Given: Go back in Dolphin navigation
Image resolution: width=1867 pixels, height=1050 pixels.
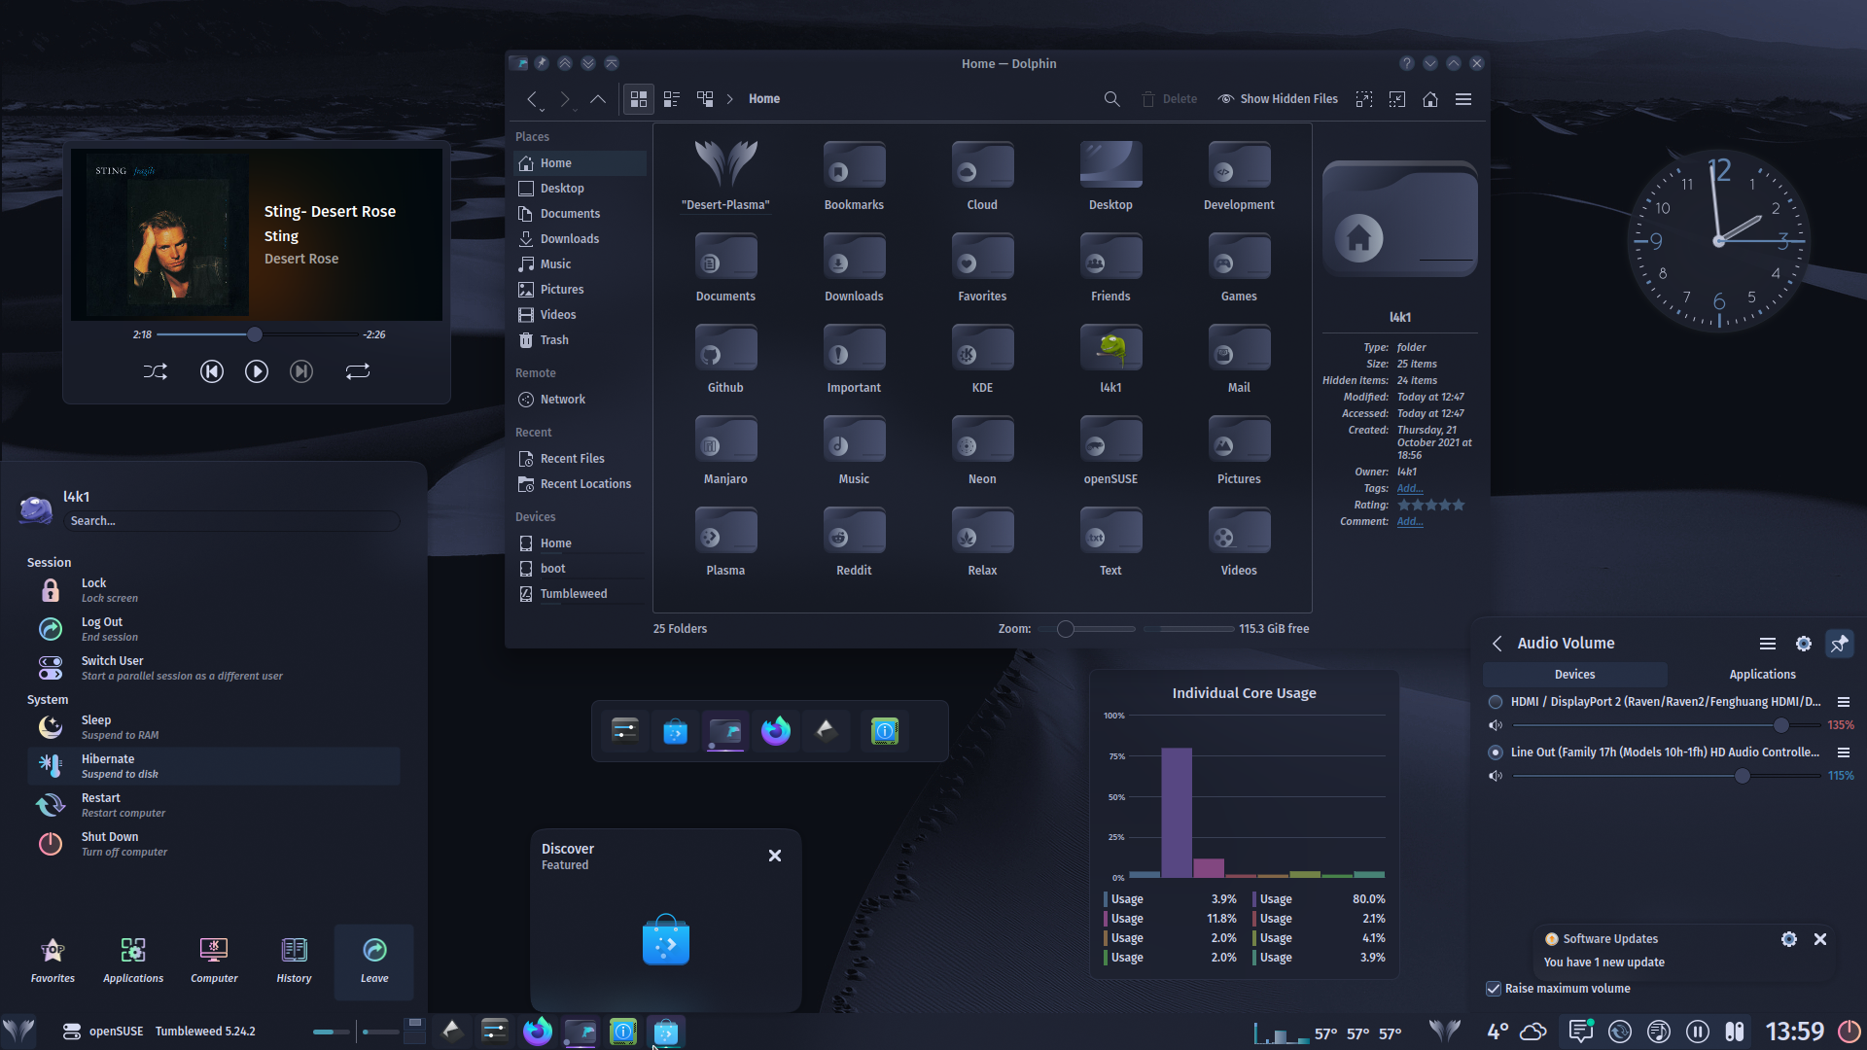Looking at the screenshot, I should [x=532, y=99].
